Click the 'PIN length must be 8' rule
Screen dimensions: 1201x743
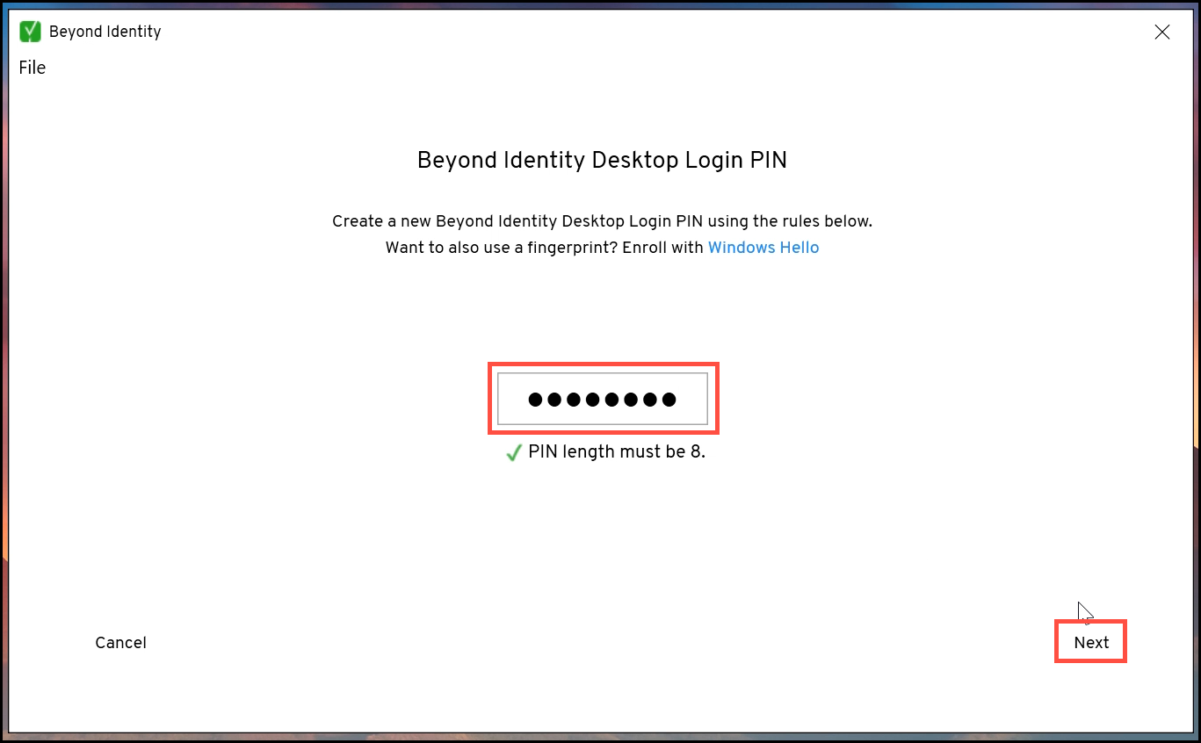616,452
